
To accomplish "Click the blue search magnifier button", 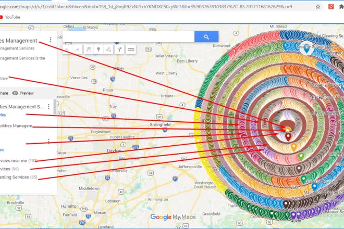I will pos(206,36).
